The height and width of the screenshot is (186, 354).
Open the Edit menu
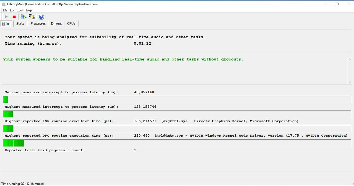pyautogui.click(x=12, y=10)
